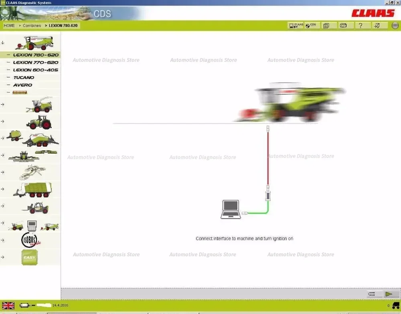Click LEXION 780-620 breadcrumb entry
The height and width of the screenshot is (314, 401).
(63, 26)
